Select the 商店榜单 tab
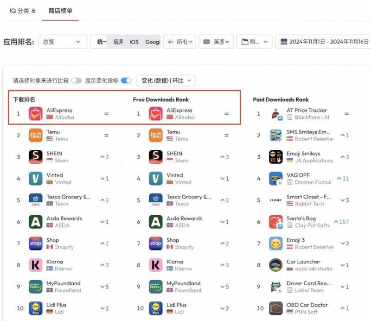The width and height of the screenshot is (371, 321). coord(60,11)
